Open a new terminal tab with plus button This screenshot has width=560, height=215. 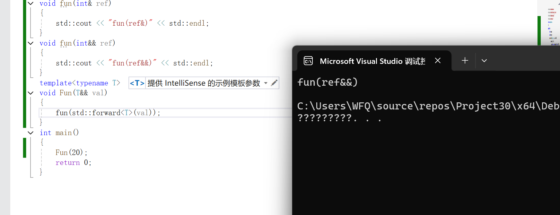pyautogui.click(x=465, y=60)
